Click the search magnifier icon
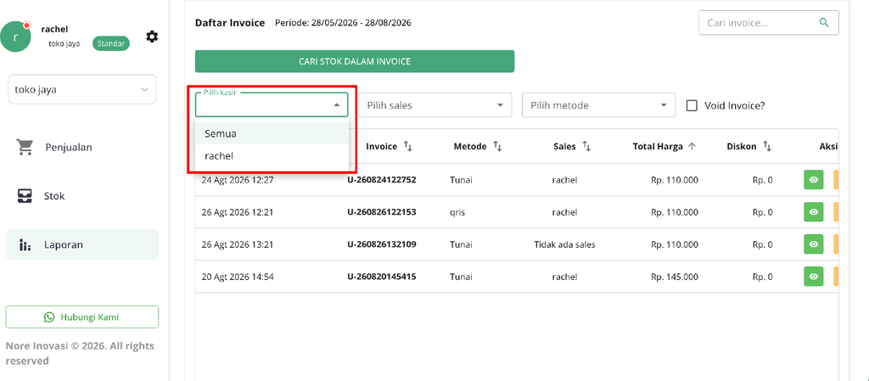This screenshot has width=869, height=381. point(824,23)
